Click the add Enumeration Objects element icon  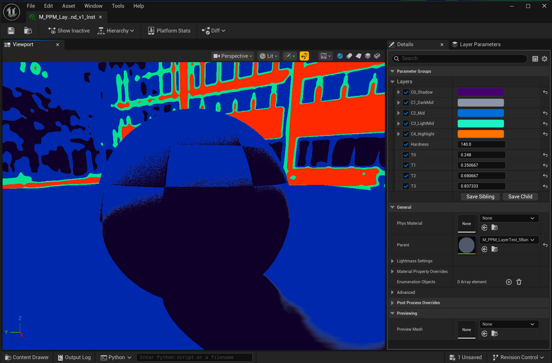point(509,282)
